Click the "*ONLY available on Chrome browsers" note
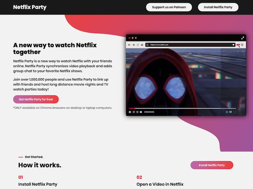The height and width of the screenshot is (189, 253). [x=63, y=108]
